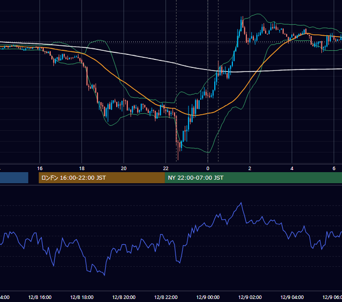Click the London 16:00-22:00 JST session bar

pyautogui.click(x=102, y=178)
